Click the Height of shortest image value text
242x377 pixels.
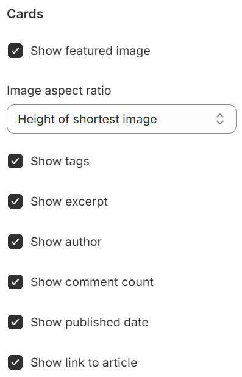point(88,120)
